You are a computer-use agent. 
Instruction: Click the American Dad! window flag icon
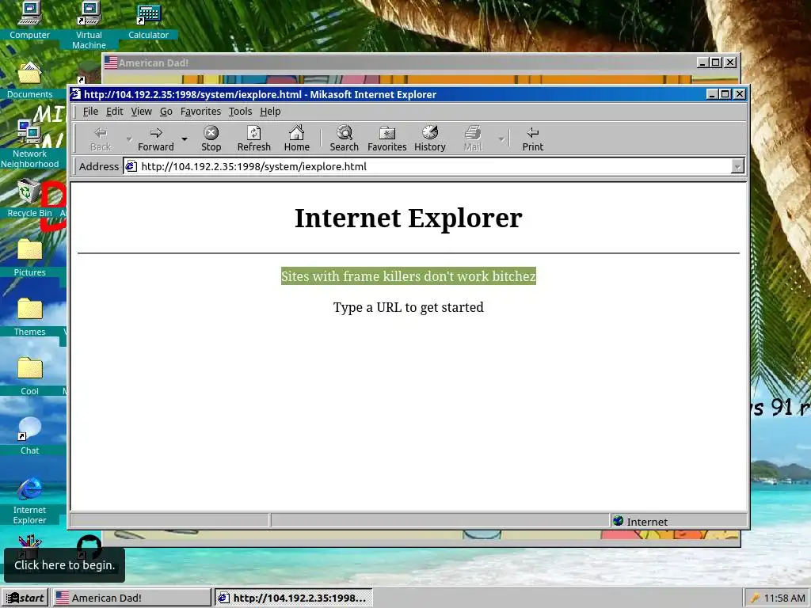(x=111, y=63)
